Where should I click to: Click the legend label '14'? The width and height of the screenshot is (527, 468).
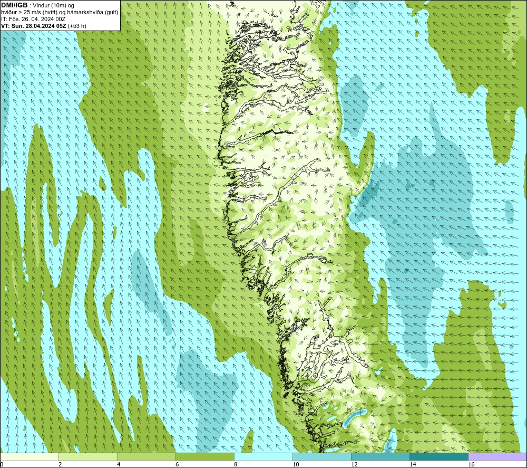click(413, 465)
